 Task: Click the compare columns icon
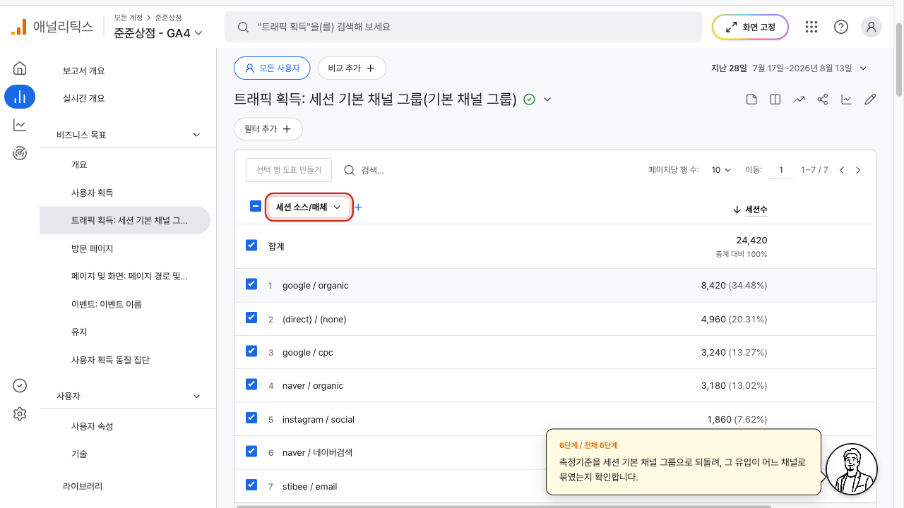(775, 99)
